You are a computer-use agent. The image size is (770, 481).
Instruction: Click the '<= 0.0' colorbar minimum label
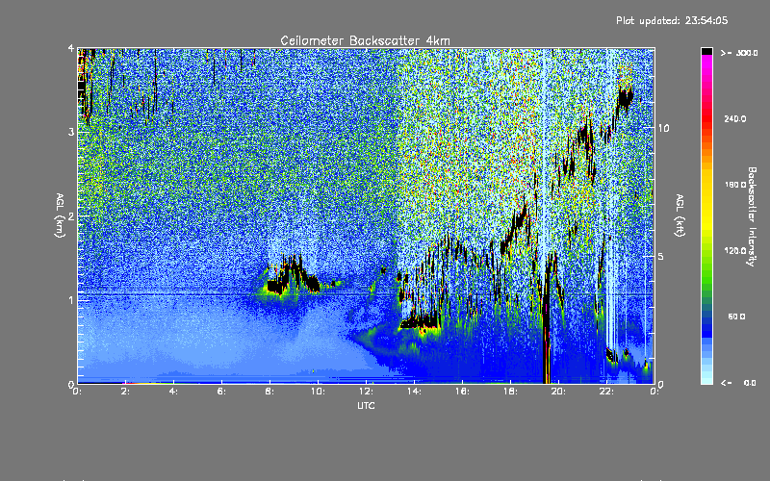coord(738,383)
